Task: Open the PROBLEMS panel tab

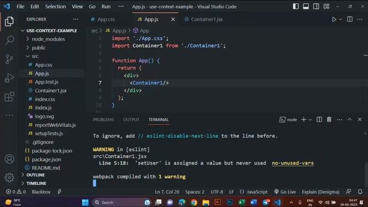Action: (103, 120)
